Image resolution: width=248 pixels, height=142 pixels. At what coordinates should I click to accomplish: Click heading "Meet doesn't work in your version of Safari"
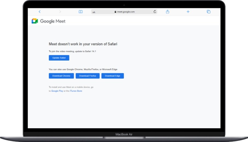(83, 44)
